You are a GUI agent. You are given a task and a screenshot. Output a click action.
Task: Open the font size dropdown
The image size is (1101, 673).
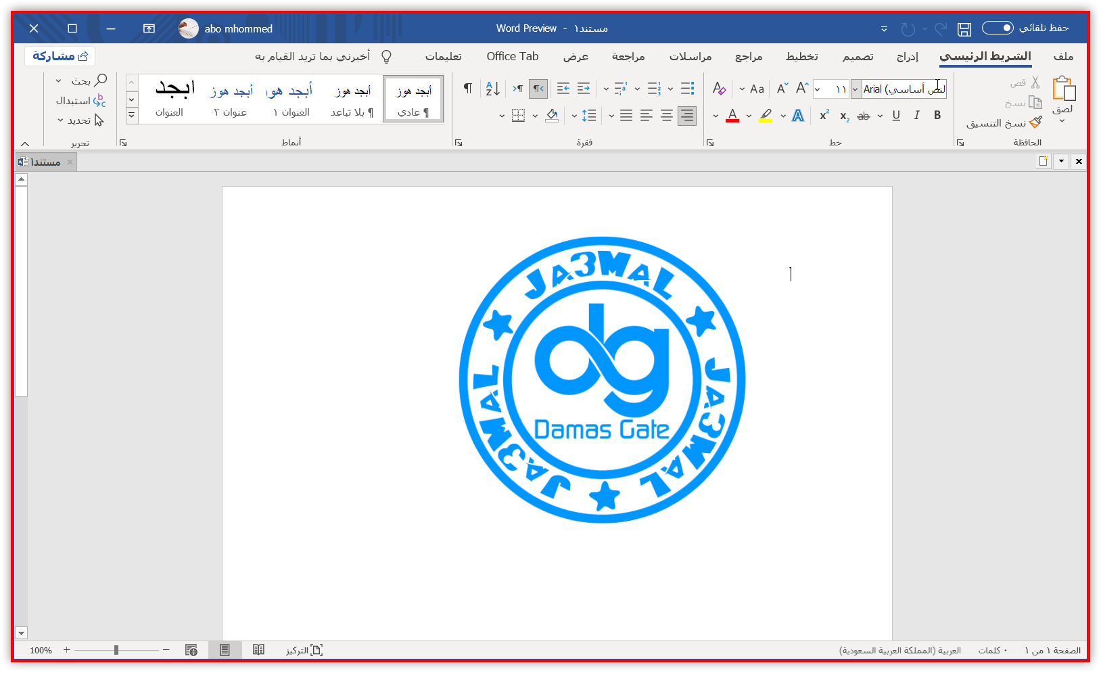click(818, 89)
